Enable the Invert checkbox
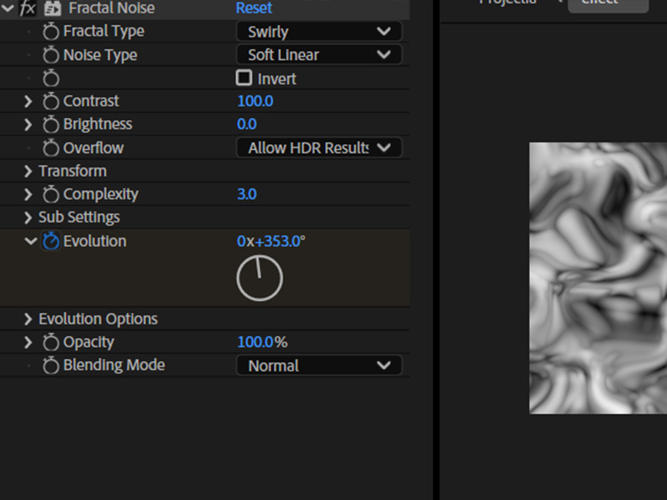 tap(244, 78)
